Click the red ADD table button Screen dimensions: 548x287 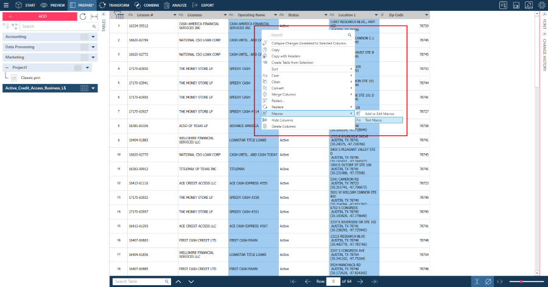[40, 16]
